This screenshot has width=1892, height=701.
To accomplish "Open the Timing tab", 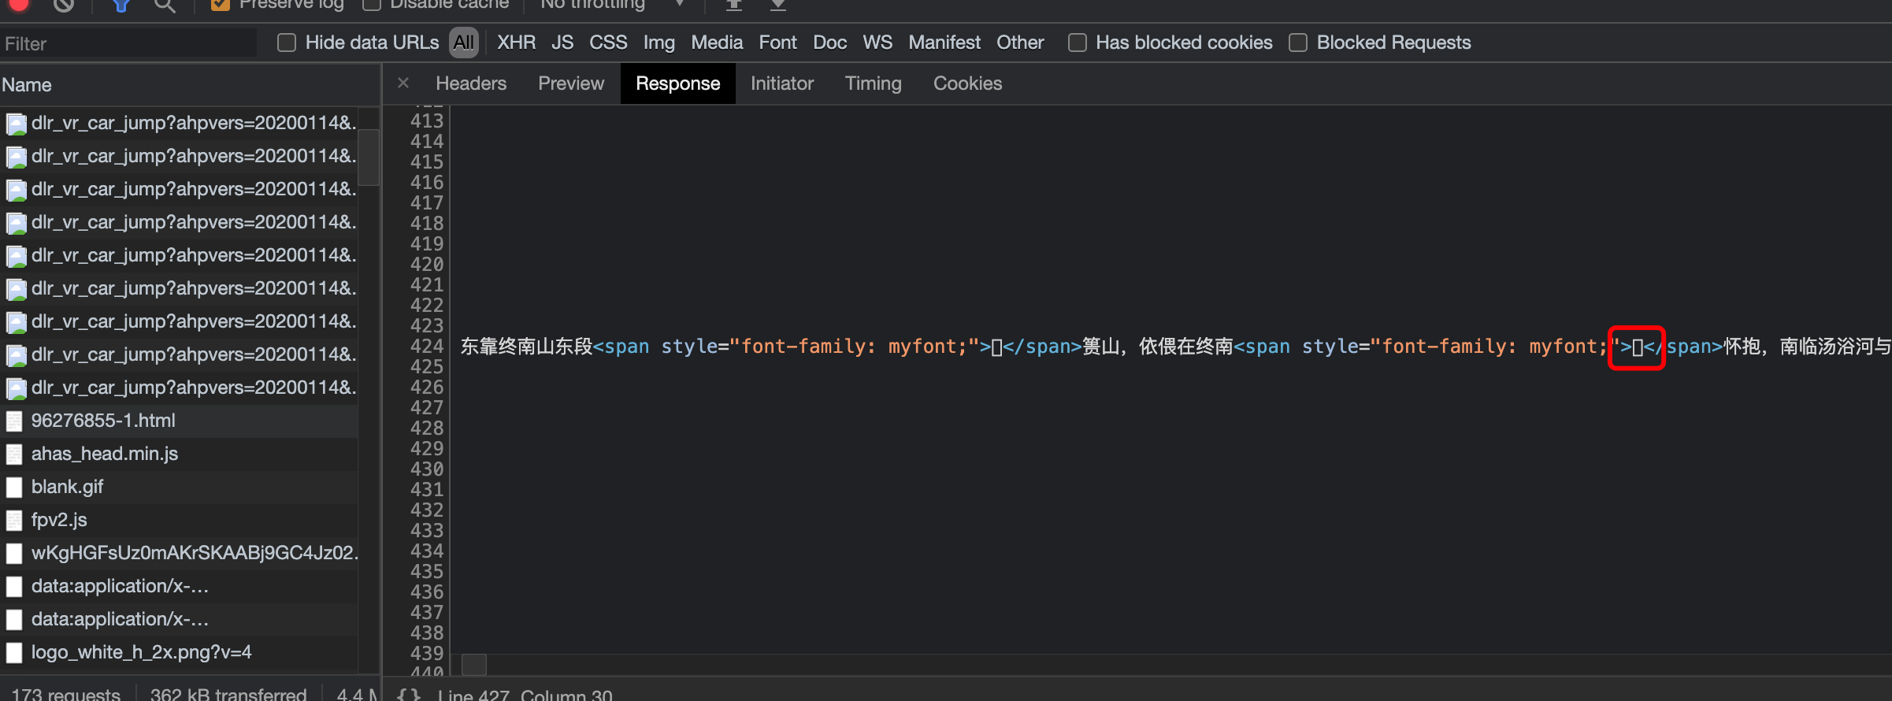I will (x=873, y=83).
